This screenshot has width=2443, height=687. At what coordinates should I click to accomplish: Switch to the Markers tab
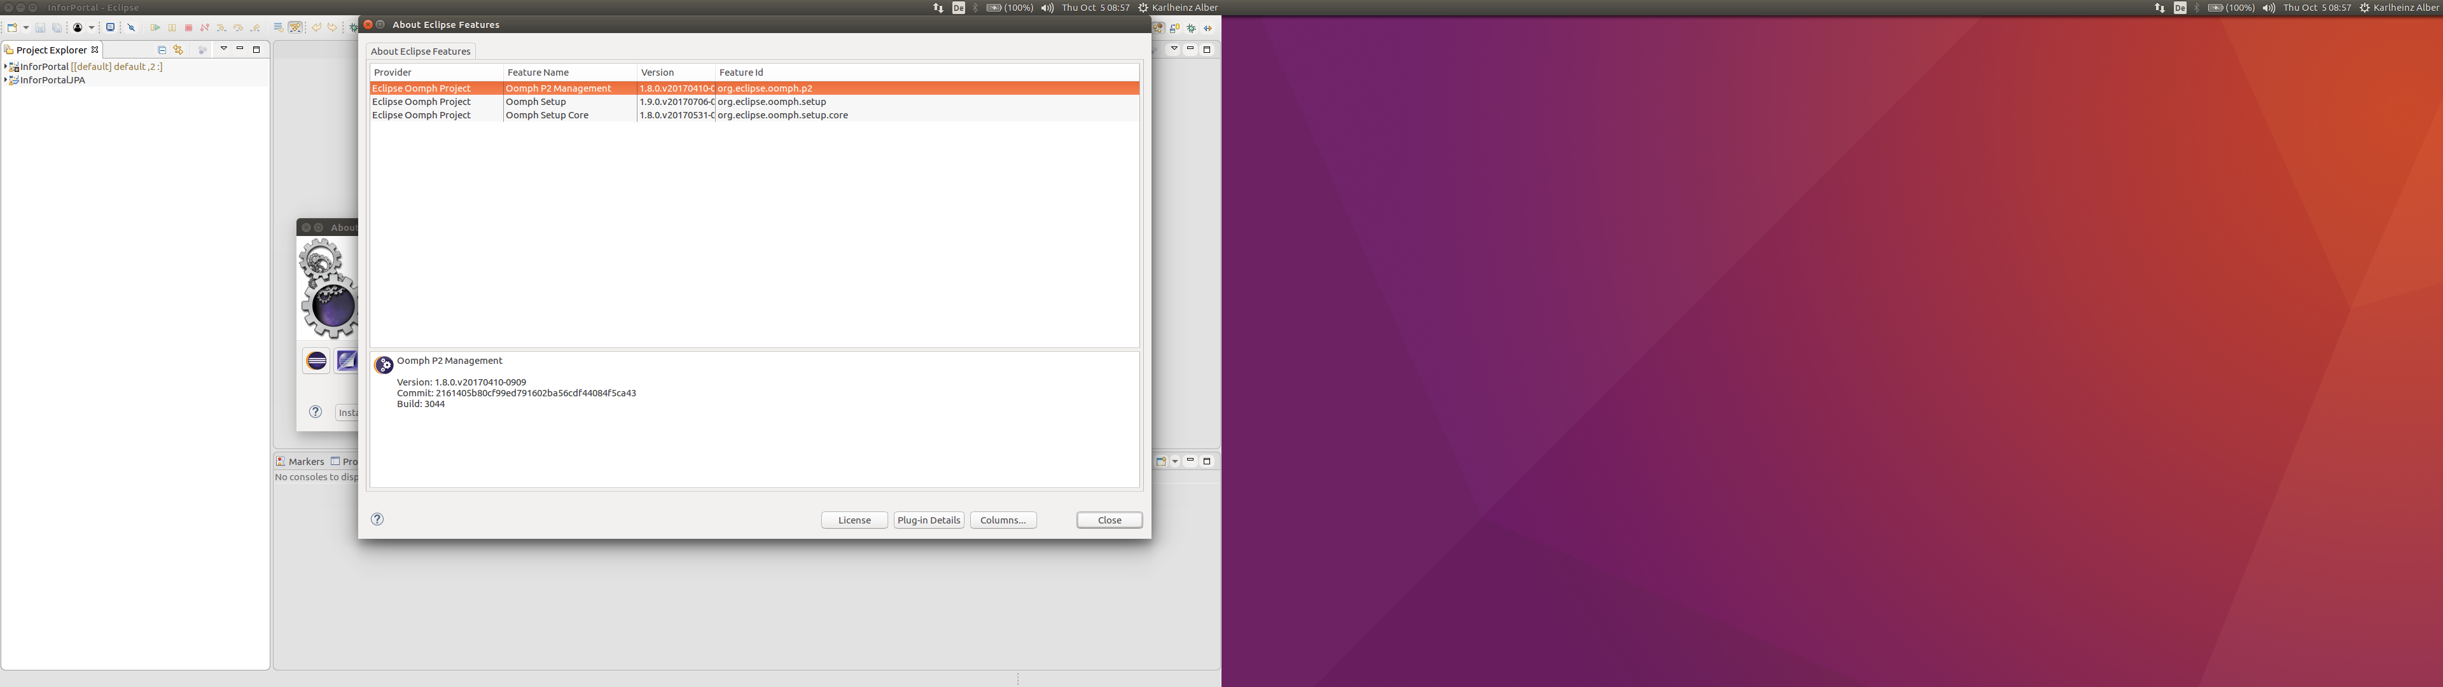300,462
